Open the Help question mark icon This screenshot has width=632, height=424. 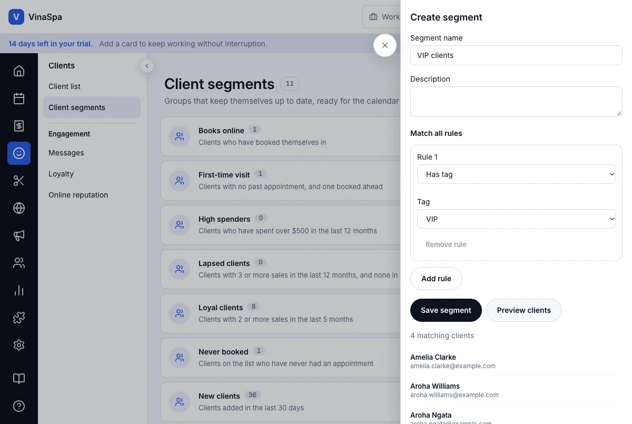[x=19, y=406]
